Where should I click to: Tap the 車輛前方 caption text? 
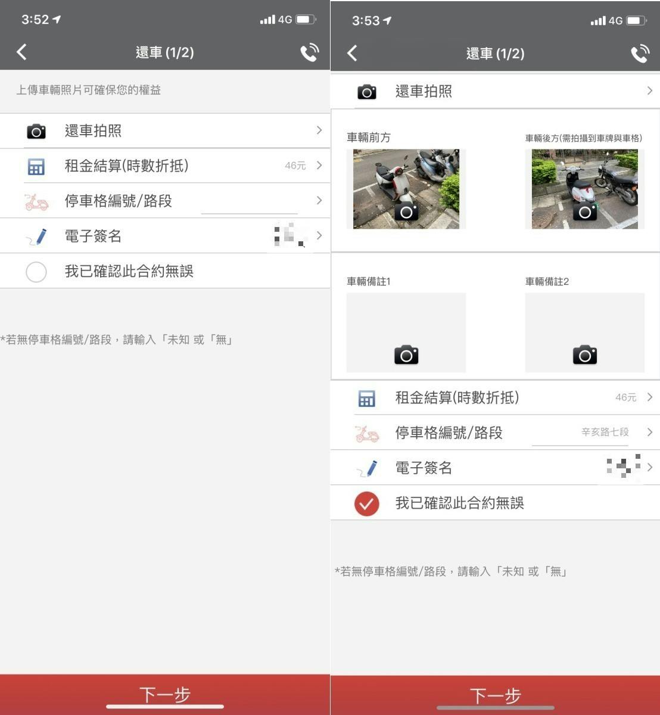click(369, 138)
